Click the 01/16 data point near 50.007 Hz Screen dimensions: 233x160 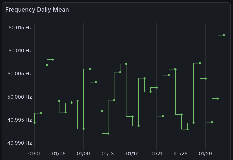[x=126, y=64]
